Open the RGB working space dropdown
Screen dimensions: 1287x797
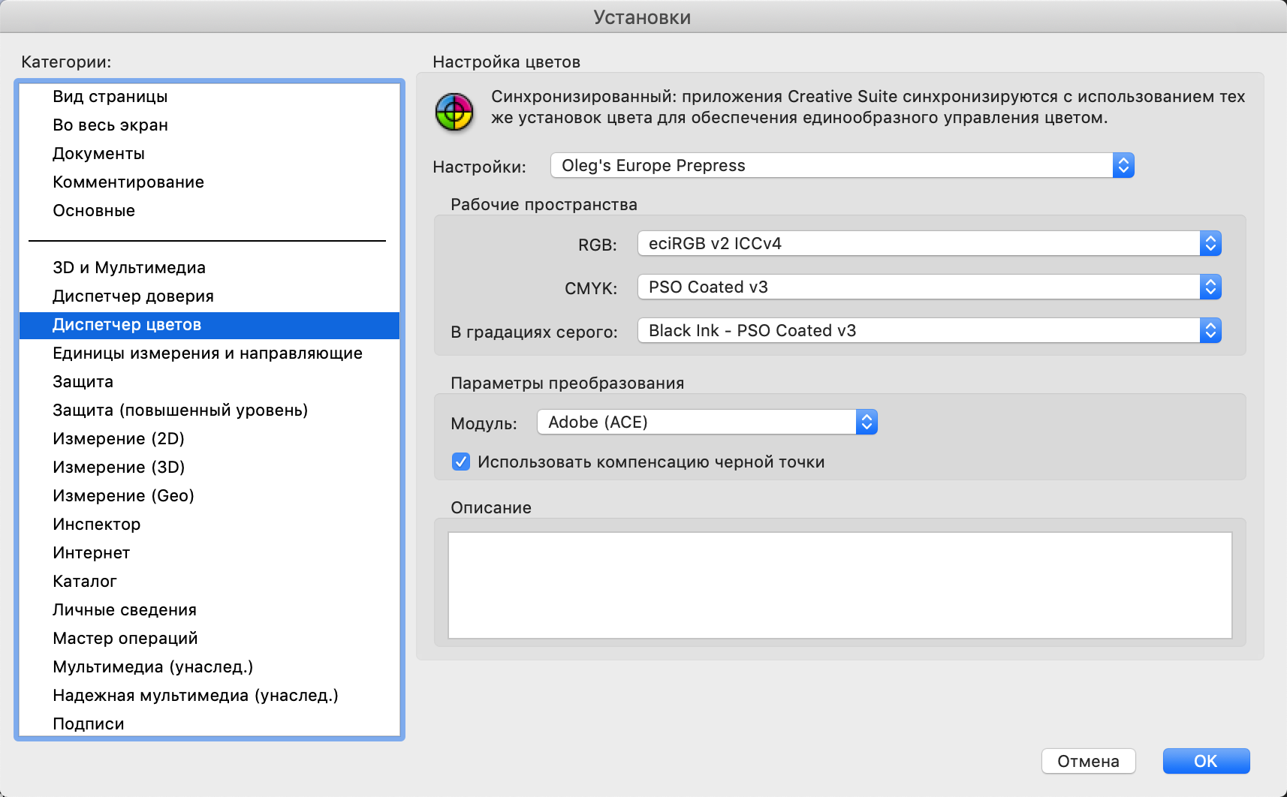930,243
